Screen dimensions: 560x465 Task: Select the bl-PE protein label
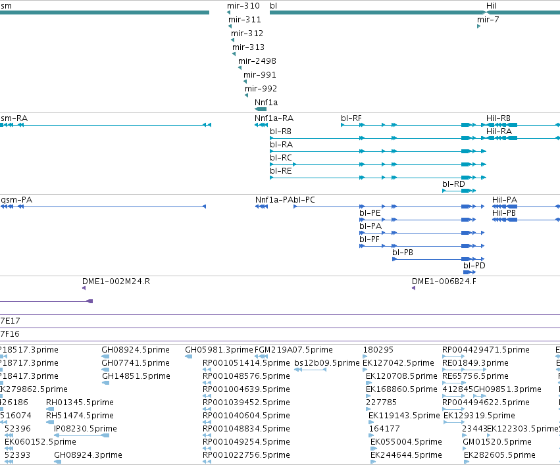tap(370, 213)
